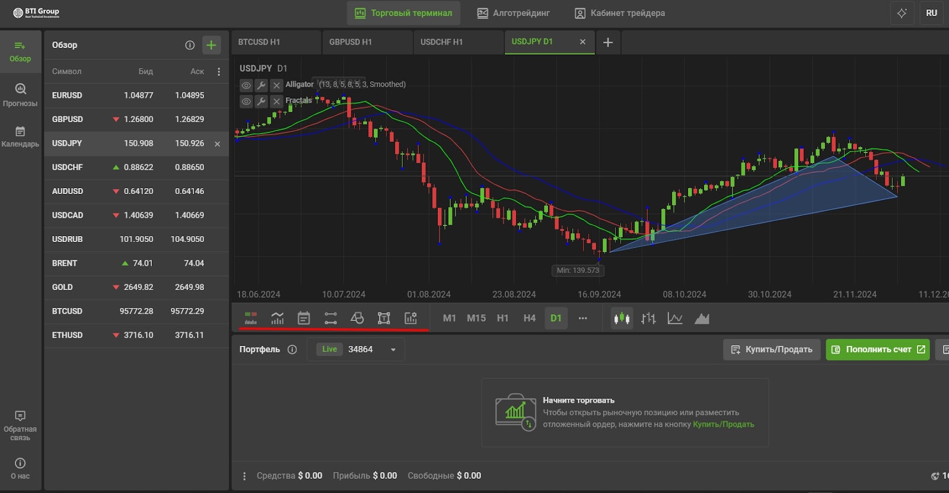Select USDCHF in the watchlist
The width and height of the screenshot is (949, 493).
tap(136, 167)
